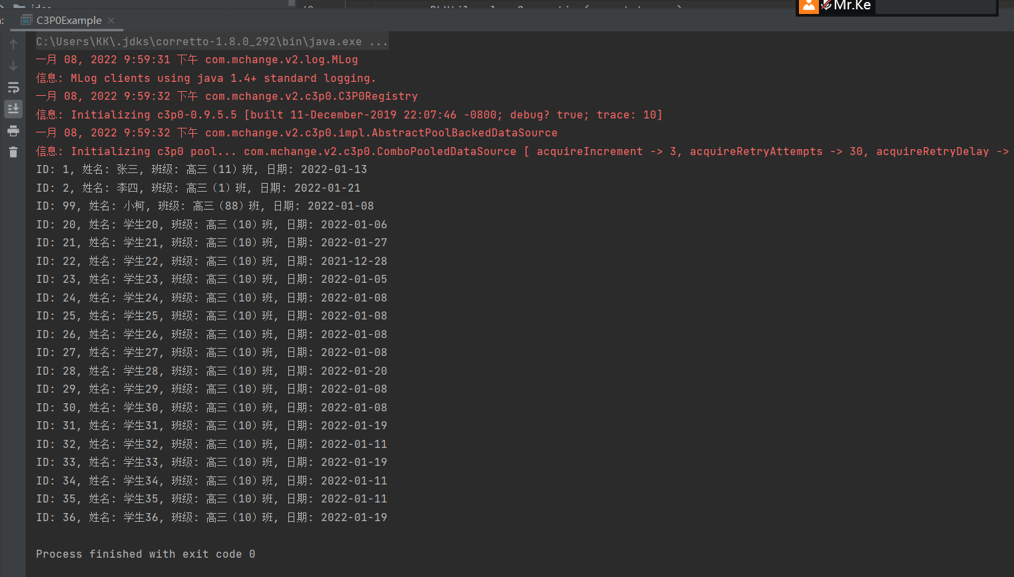Click the ID: 32 学生32 row

click(212, 444)
